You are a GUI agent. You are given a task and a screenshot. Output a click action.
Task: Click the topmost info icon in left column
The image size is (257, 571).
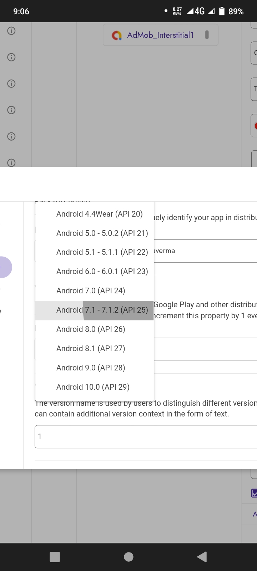pos(11,31)
